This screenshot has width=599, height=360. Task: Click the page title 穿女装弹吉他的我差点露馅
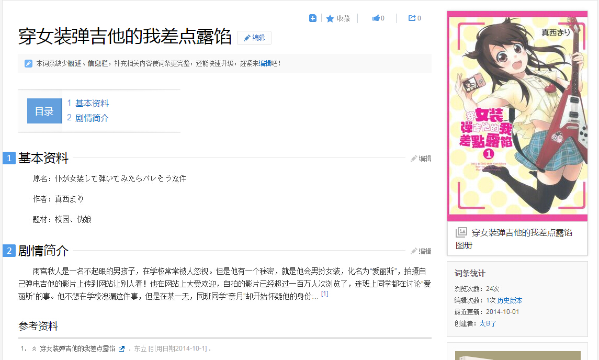point(125,37)
